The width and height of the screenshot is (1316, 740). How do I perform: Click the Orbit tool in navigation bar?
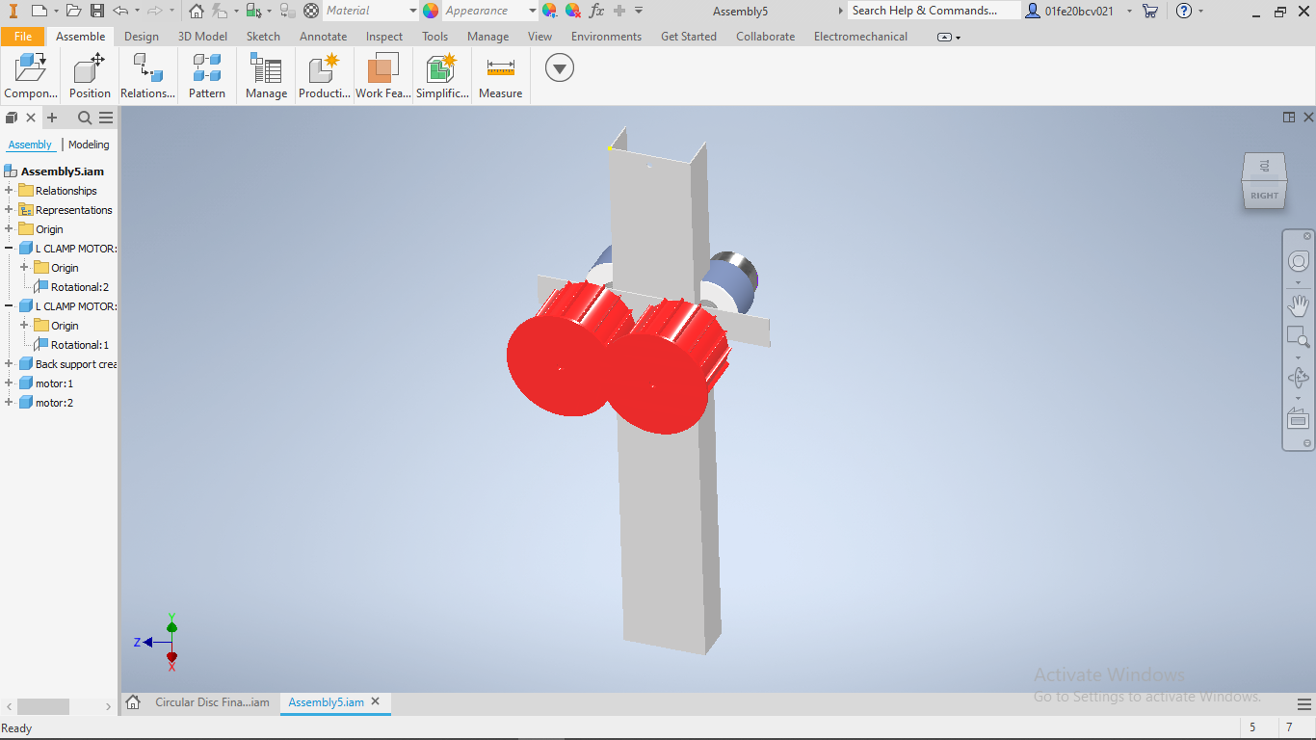click(1299, 378)
